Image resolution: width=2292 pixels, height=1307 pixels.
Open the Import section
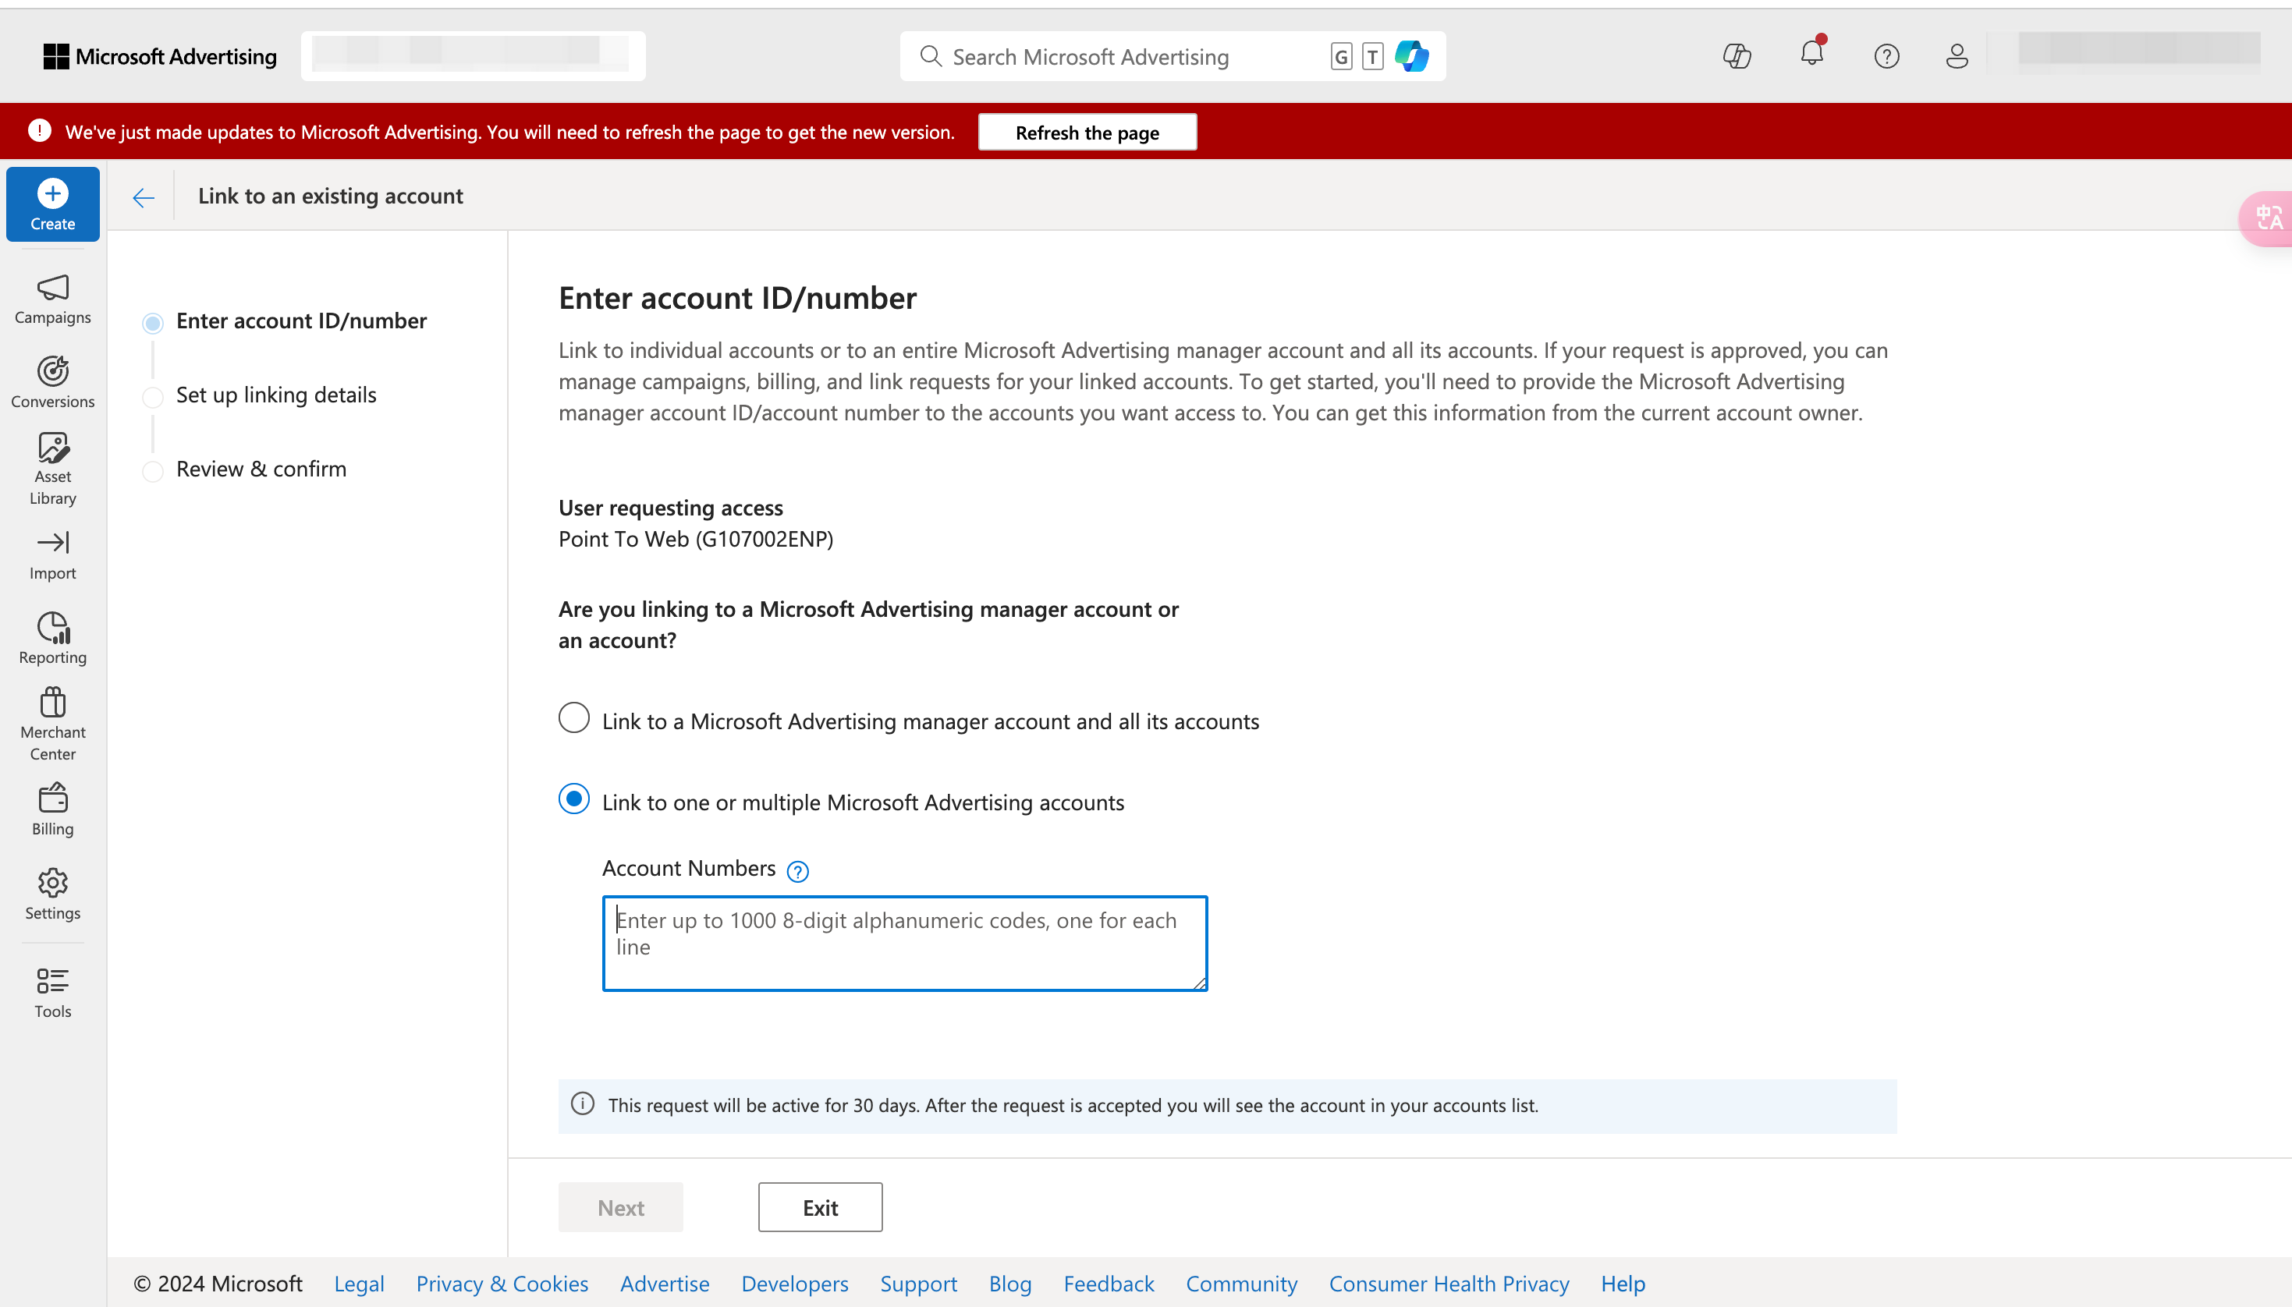(x=53, y=556)
